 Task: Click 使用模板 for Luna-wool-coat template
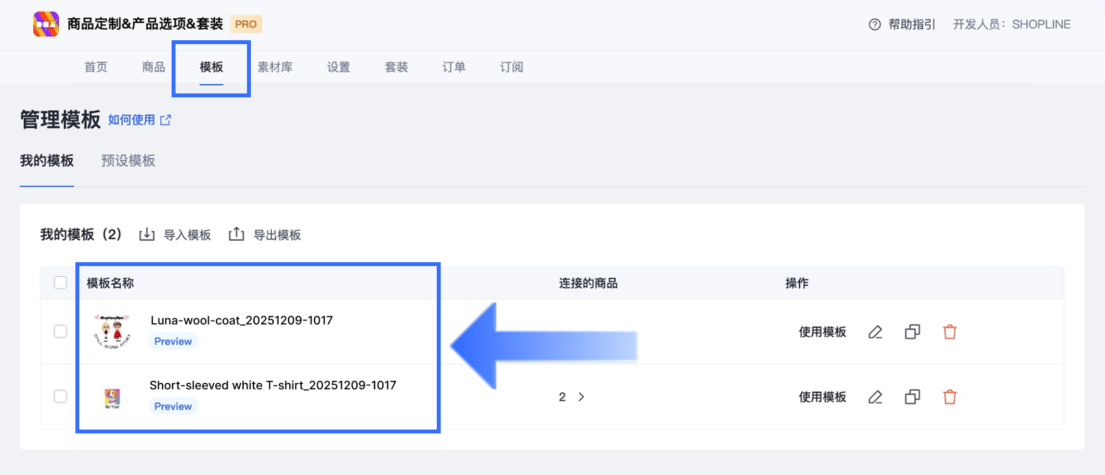point(822,332)
